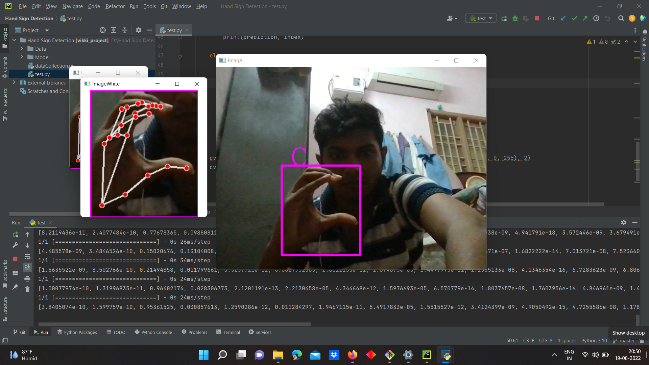The image size is (649, 365).
Task: Expand the Model folder
Action: tap(21, 57)
